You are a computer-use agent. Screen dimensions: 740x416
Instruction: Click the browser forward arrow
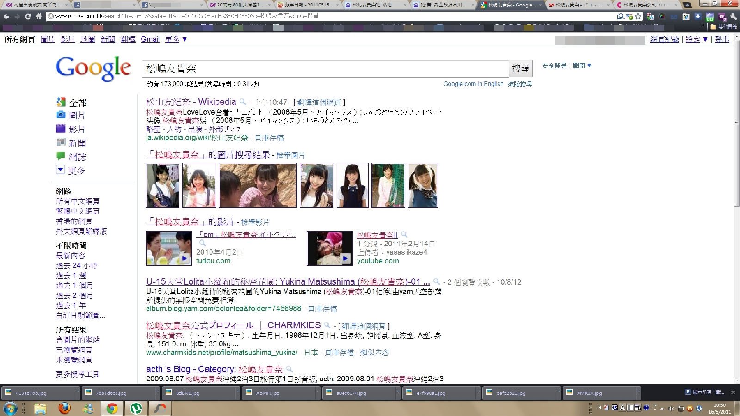click(x=17, y=16)
